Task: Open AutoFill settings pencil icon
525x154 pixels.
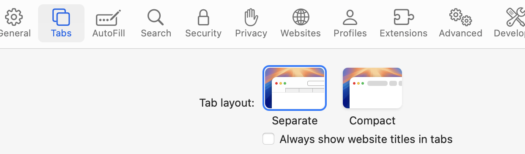Action: click(108, 18)
